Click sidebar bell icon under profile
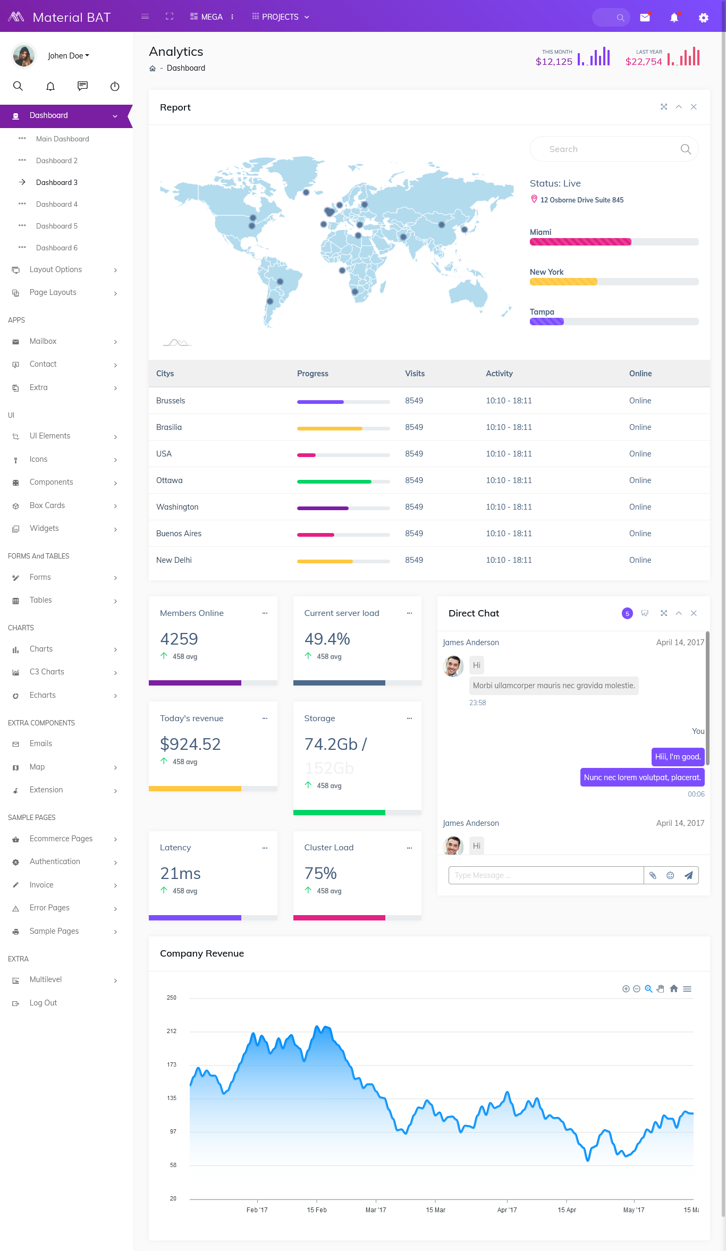The height and width of the screenshot is (1251, 726). coord(50,86)
